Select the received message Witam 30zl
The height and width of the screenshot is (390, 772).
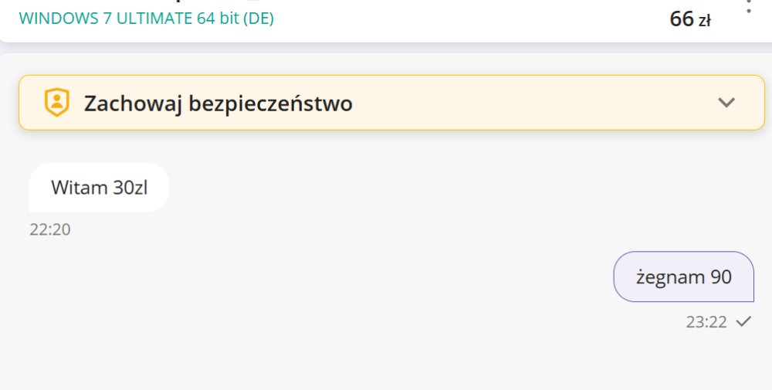point(99,188)
